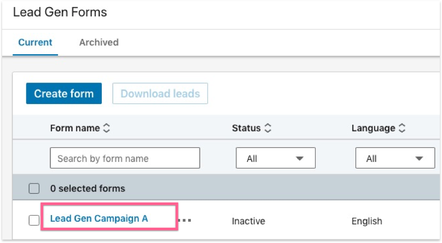The height and width of the screenshot is (243, 442).
Task: Focus the Search by form name field
Action: tap(125, 158)
